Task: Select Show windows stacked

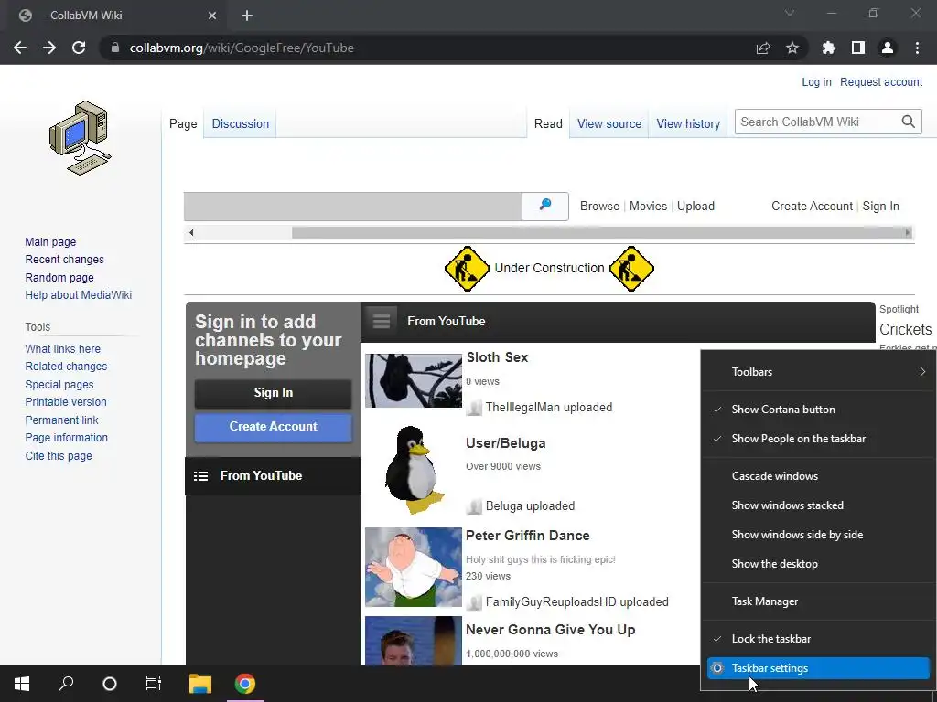Action: tap(818, 505)
